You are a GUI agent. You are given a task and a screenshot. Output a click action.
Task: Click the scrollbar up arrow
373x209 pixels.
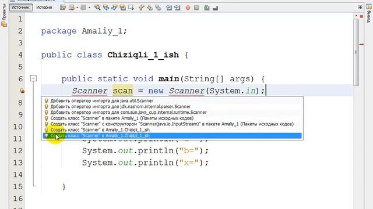[356, 16]
